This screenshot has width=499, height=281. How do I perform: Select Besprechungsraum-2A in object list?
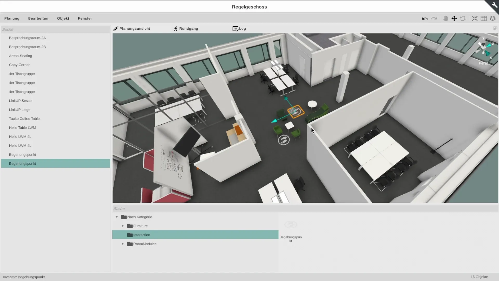pyautogui.click(x=56, y=38)
